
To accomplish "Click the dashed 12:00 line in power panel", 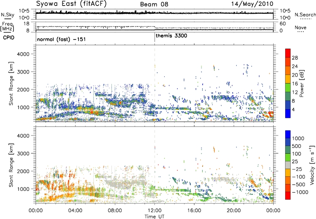I will pos(155,83).
